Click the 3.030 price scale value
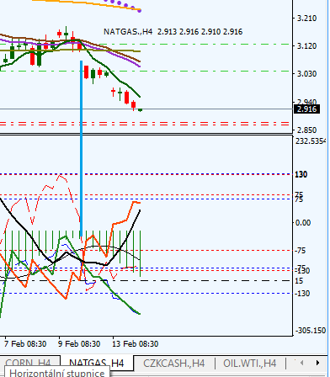The image size is (330, 377). (306, 74)
